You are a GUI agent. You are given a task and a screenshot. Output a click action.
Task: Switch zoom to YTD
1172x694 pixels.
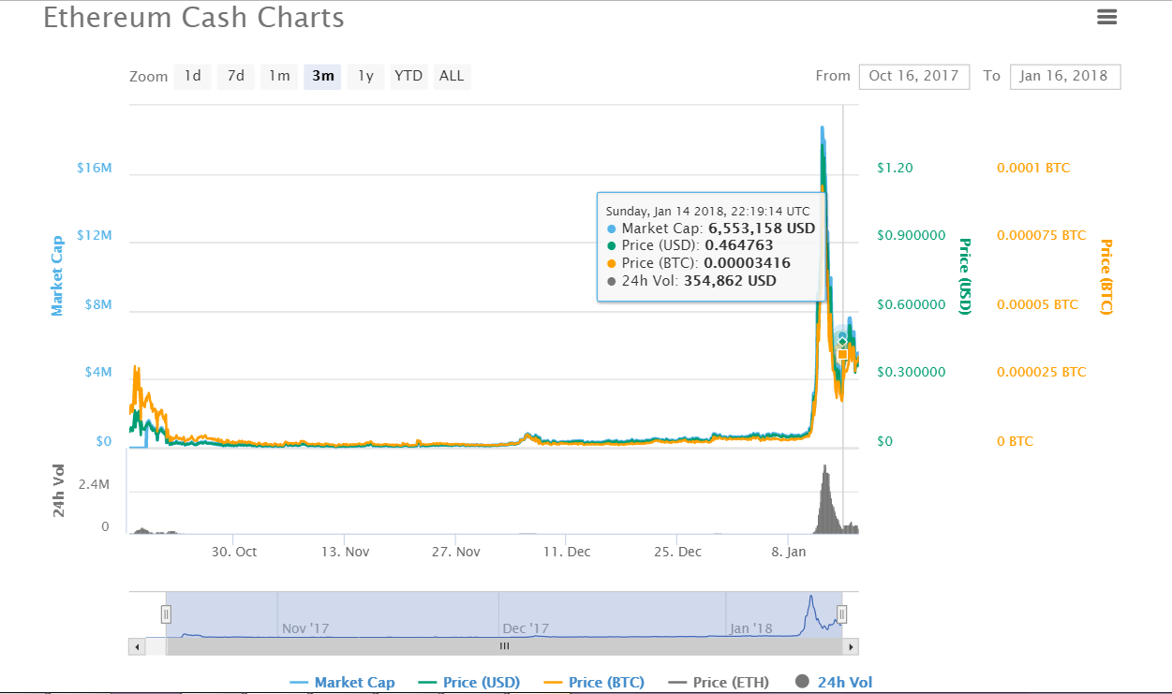[408, 76]
